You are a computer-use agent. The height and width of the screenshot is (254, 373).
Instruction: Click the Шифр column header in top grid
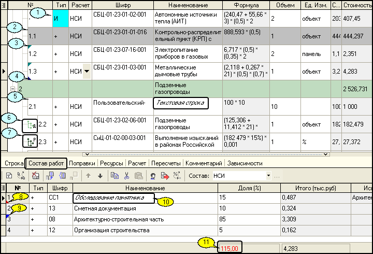click(x=122, y=5)
